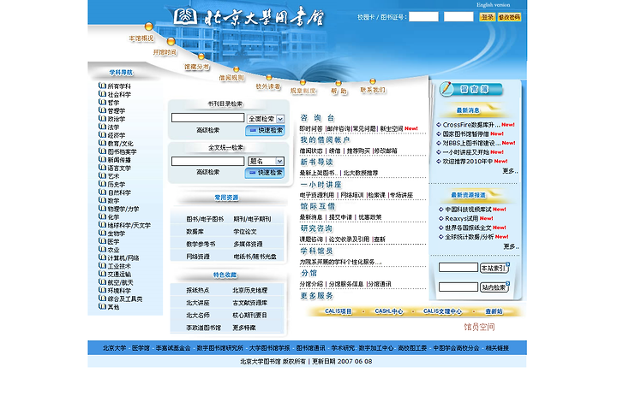This screenshot has height=414, width=617.
Task: Switch to English version link
Action: pos(493,5)
